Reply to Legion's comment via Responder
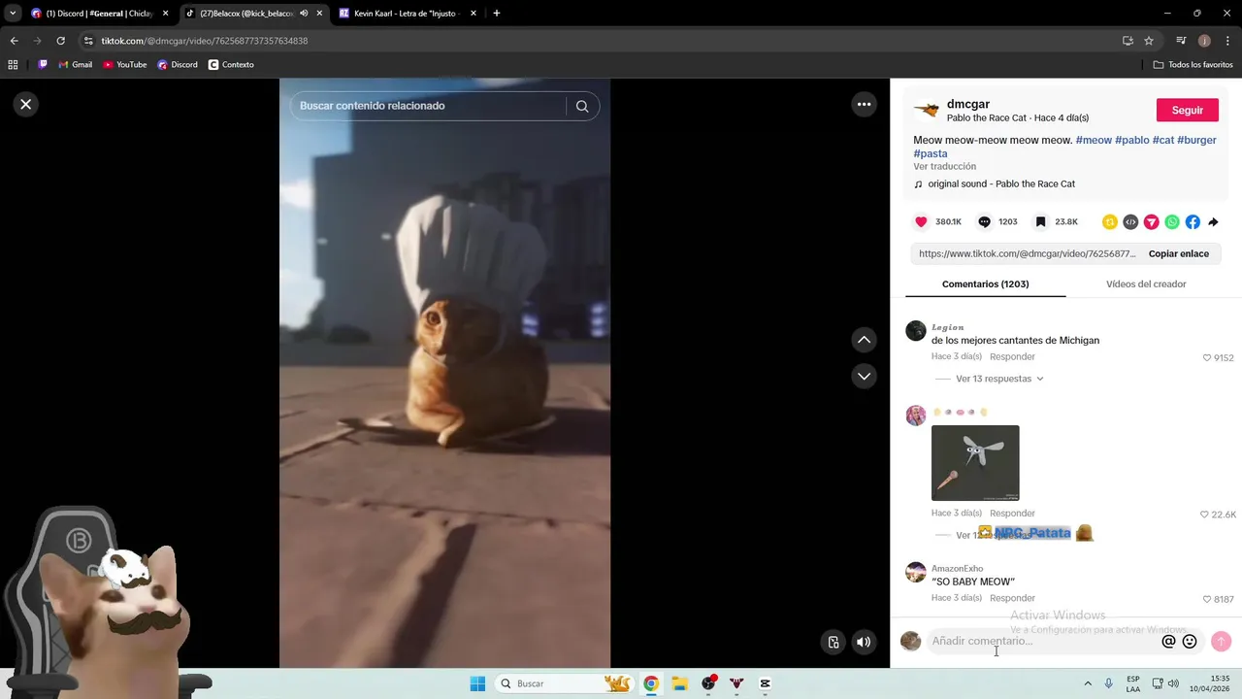The width and height of the screenshot is (1242, 699). (x=1012, y=356)
